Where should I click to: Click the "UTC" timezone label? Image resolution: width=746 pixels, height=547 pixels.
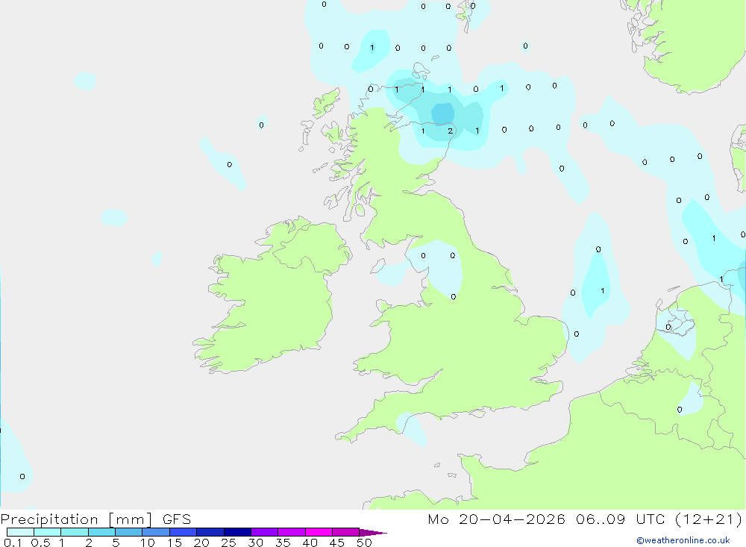click(650, 519)
